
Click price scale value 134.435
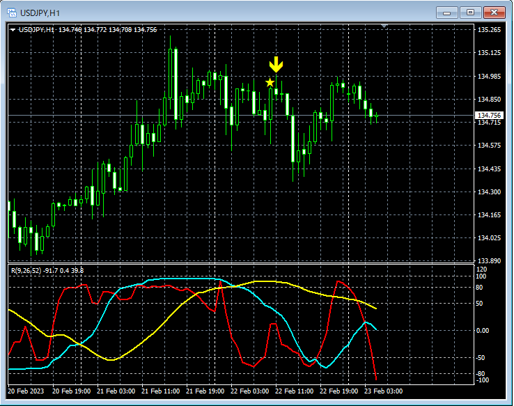(489, 169)
